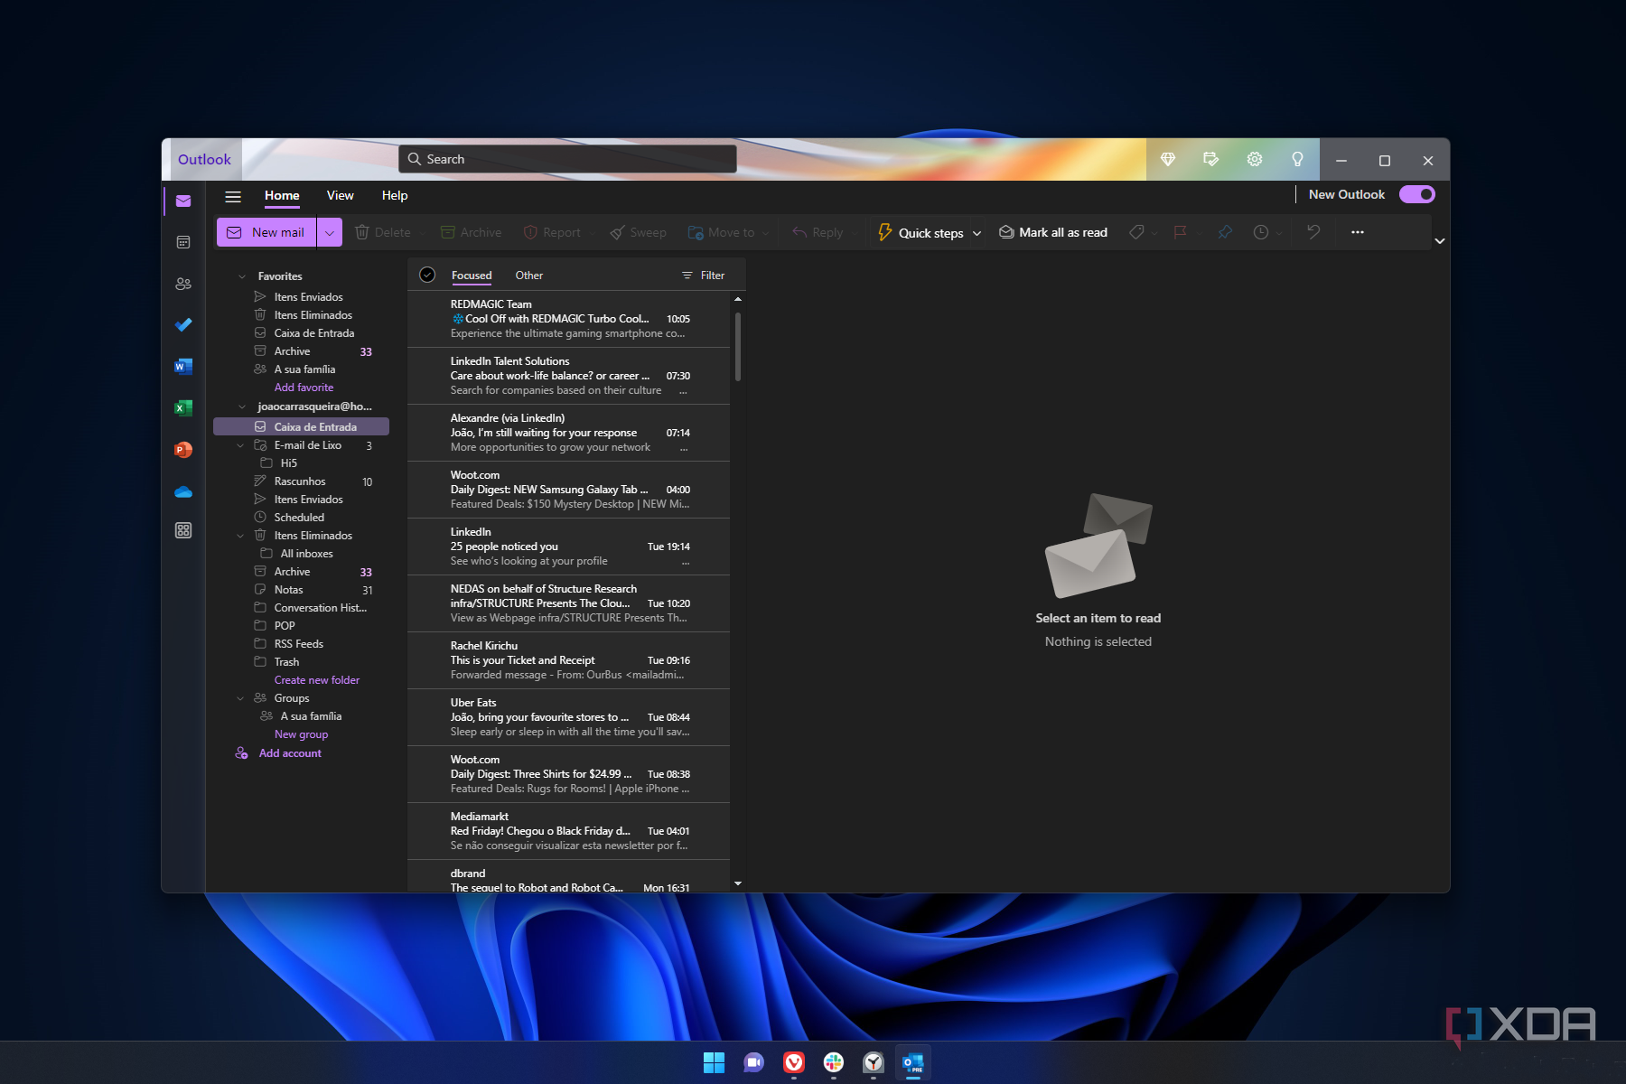Launch Word from the Outlook sidebar
Image resolution: width=1626 pixels, height=1084 pixels.
tap(183, 367)
